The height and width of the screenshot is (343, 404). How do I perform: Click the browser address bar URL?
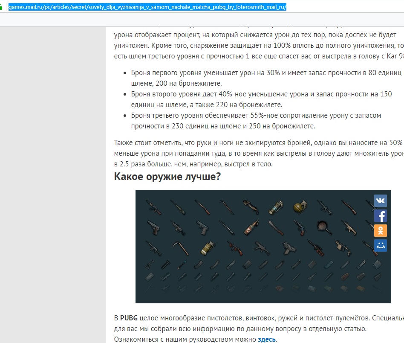(147, 7)
